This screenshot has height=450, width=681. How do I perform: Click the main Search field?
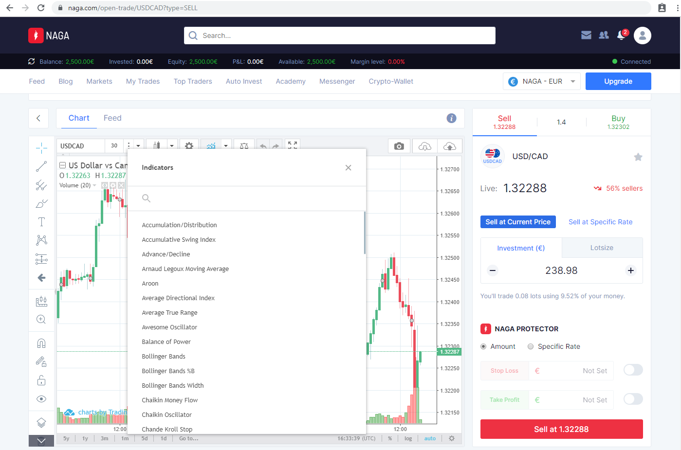point(340,36)
